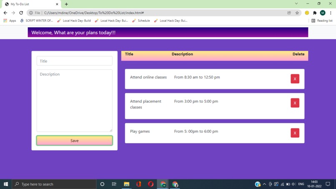336x189 pixels.
Task: Open the Windows Start menu
Action: click(6, 184)
